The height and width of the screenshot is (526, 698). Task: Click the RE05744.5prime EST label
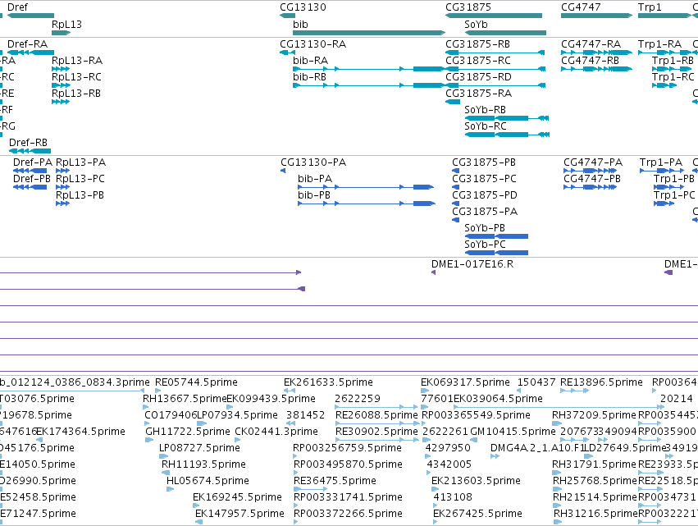[x=196, y=382]
